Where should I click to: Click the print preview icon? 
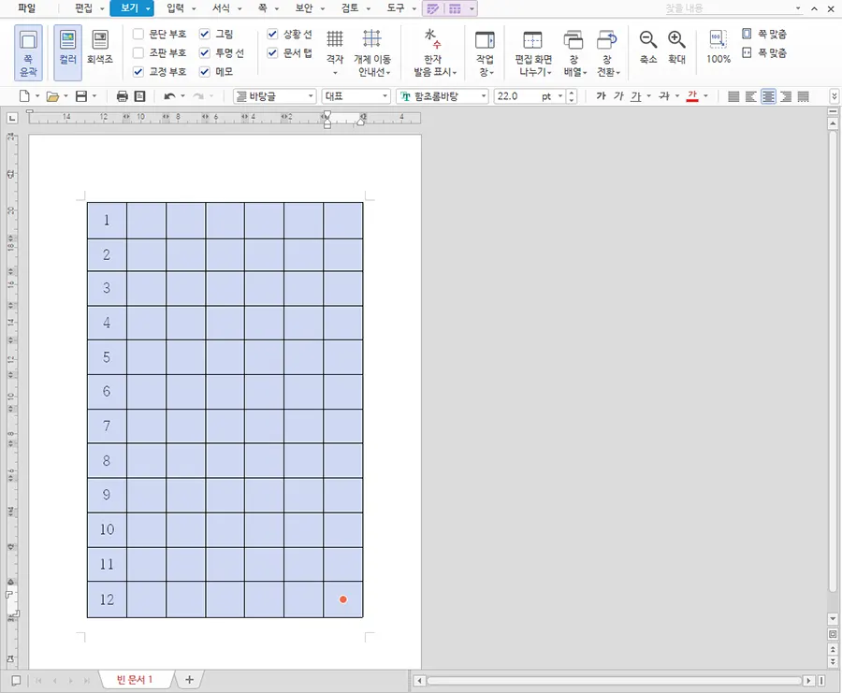[139, 96]
